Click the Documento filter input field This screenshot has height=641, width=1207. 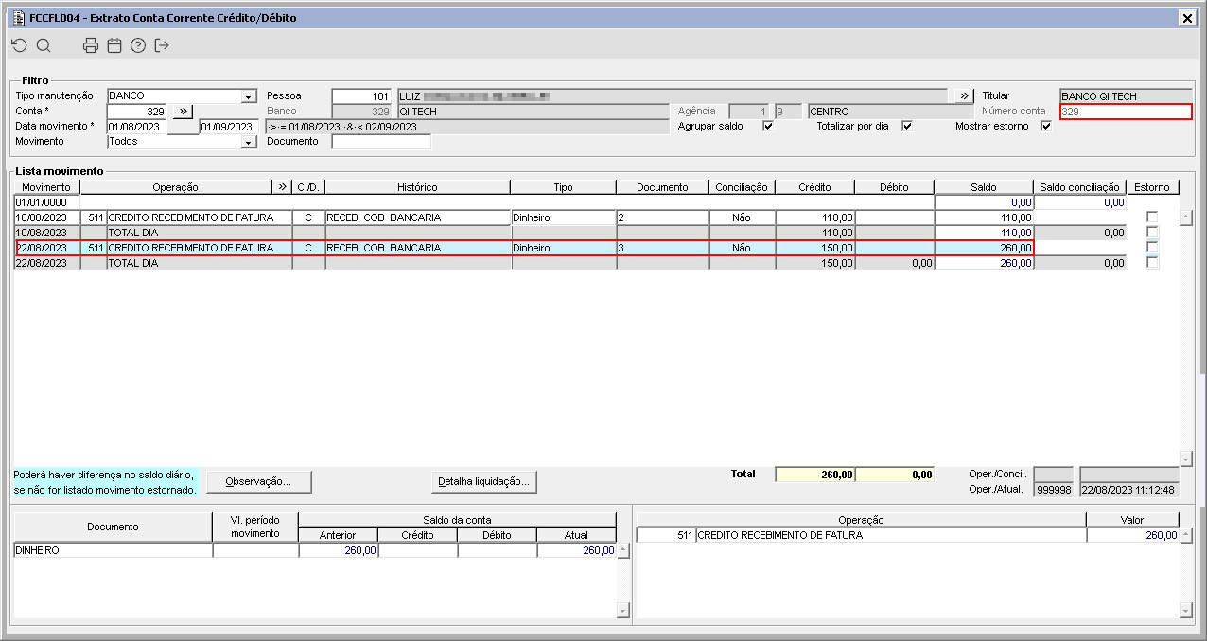click(381, 142)
